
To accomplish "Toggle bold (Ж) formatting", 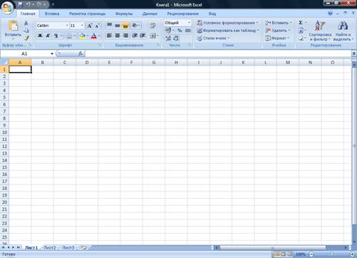I will pos(40,36).
